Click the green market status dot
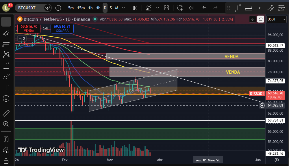Screen dimensions: 289x166 point(95,19)
